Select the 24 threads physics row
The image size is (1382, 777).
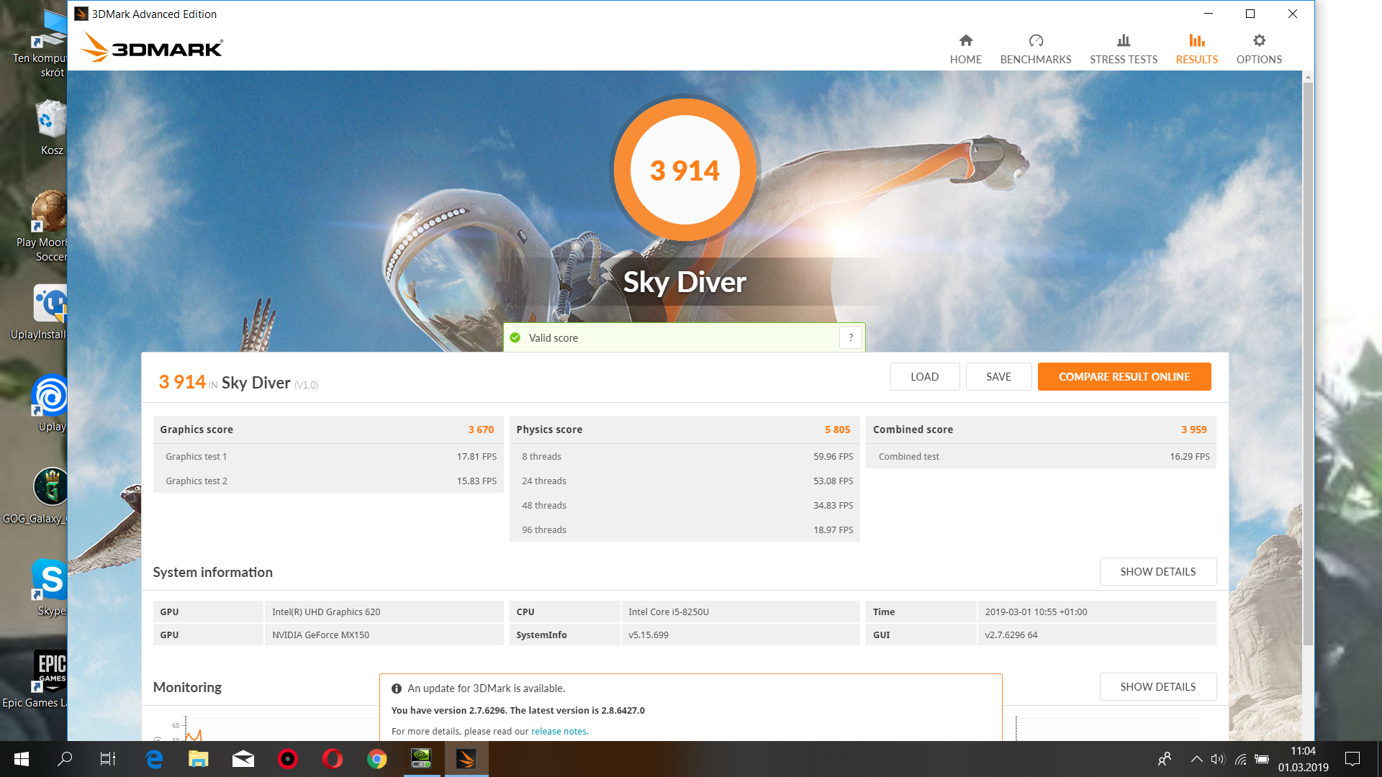tap(685, 481)
